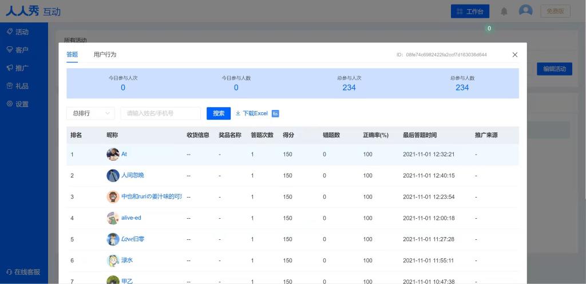Click the 最后答题时间 column header
This screenshot has width=586, height=284.
[419, 135]
